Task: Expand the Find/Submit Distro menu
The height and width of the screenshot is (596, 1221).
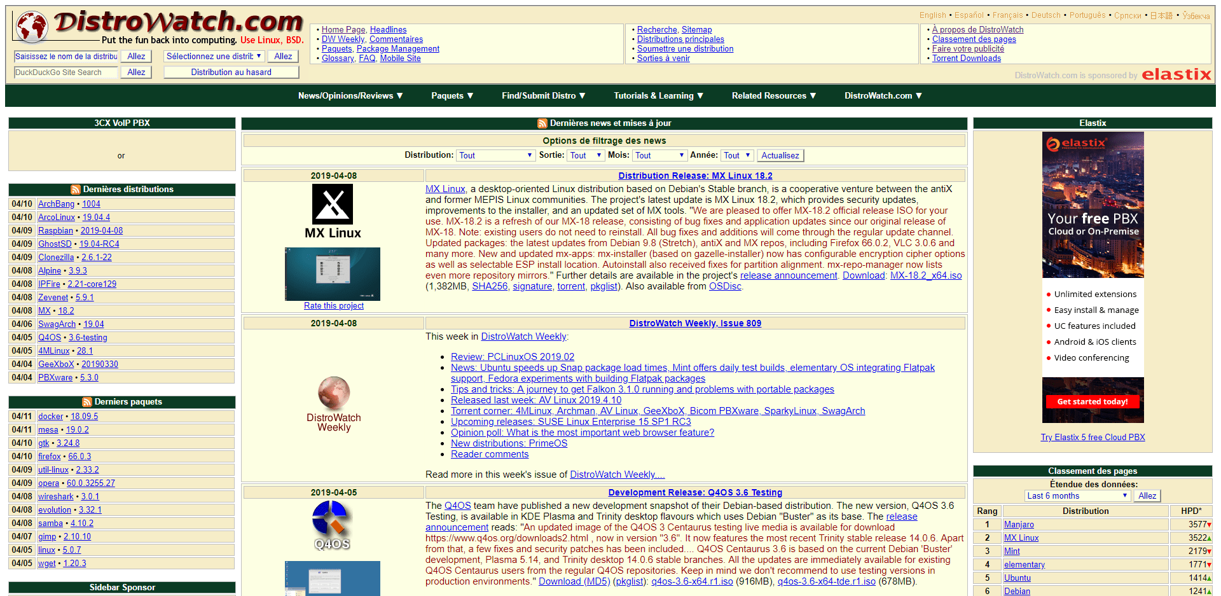Action: click(x=544, y=95)
